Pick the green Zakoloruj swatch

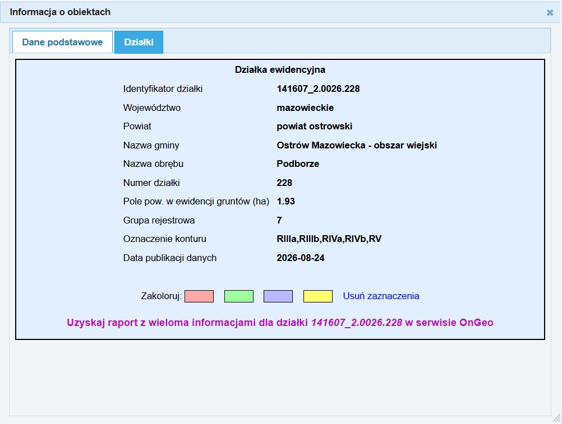[x=239, y=296]
